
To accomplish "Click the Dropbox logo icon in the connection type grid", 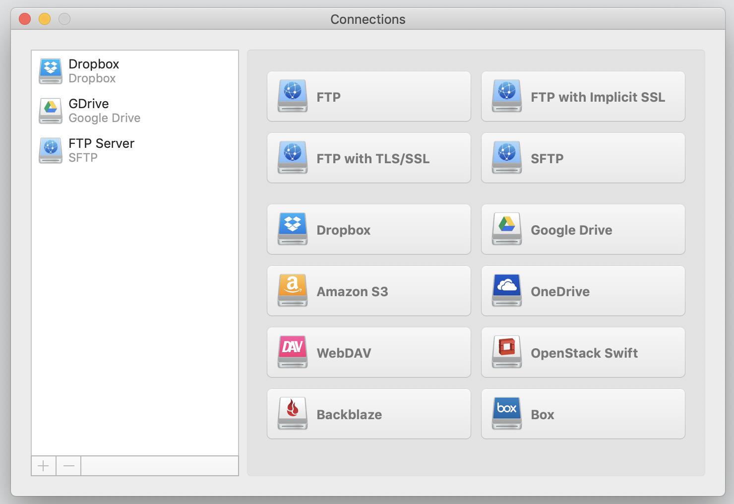I will point(293,229).
